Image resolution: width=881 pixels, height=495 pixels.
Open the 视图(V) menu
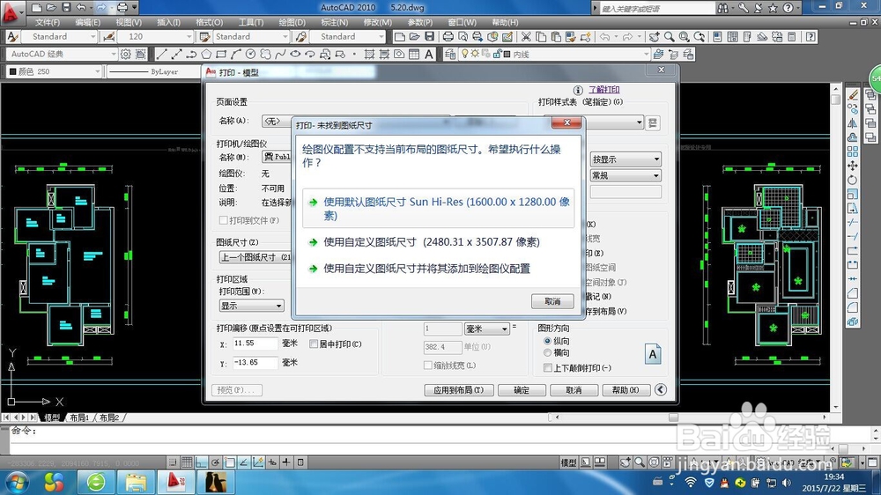129,23
